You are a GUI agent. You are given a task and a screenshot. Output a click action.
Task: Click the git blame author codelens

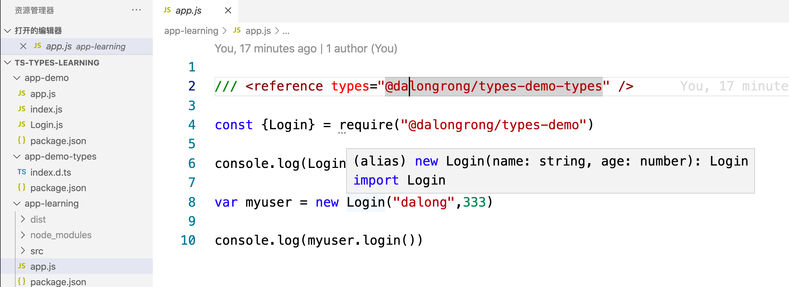(x=306, y=49)
